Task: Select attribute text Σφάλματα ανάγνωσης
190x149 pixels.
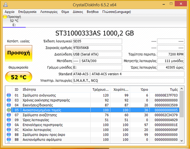Action: click(39, 96)
